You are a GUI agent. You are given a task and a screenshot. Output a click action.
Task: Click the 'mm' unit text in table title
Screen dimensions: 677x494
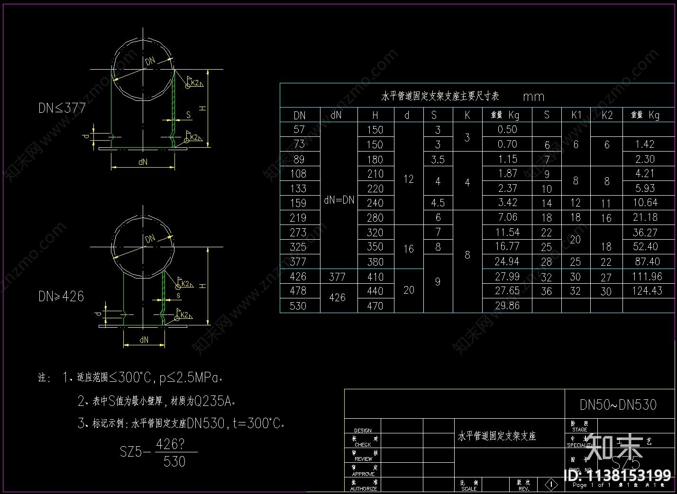pos(533,97)
